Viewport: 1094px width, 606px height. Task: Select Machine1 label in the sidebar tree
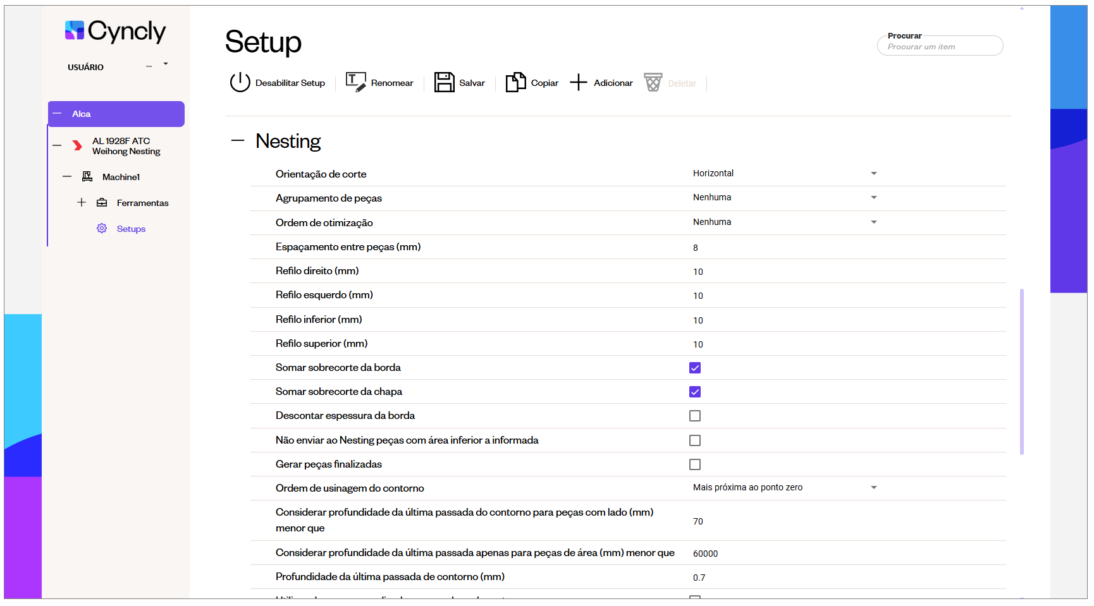click(x=121, y=177)
